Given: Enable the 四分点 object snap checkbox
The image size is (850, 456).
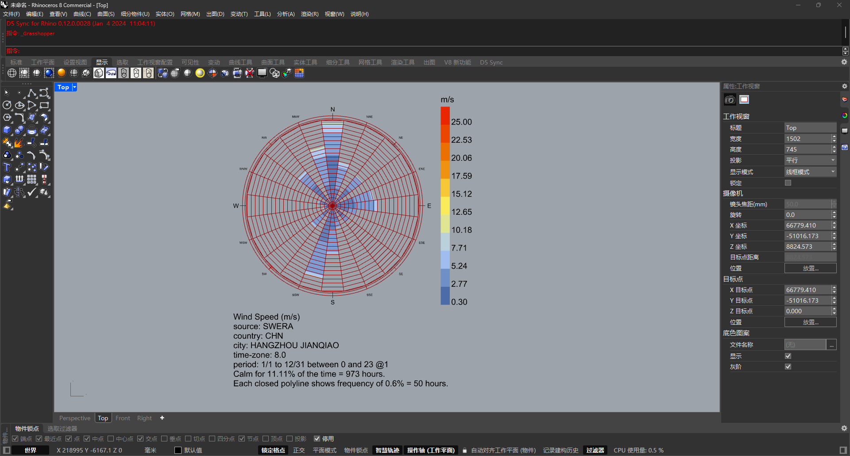Looking at the screenshot, I should coord(212,439).
